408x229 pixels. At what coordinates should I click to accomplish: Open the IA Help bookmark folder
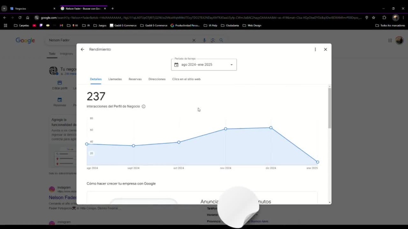click(211, 25)
